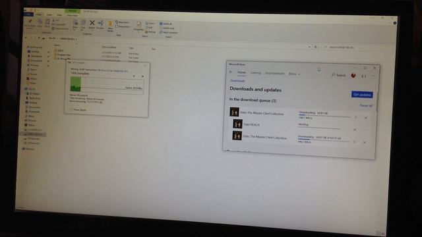Viewport: 422px width, 237px height.
Task: Click Select none in the ribbon
Action: coord(167,28)
